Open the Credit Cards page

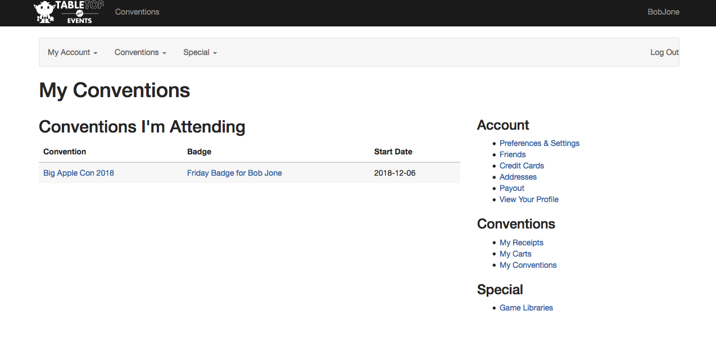point(522,166)
